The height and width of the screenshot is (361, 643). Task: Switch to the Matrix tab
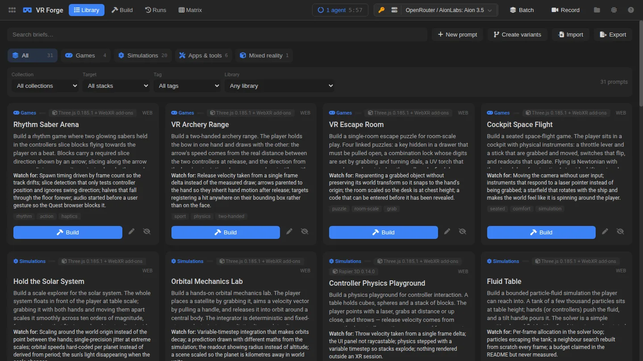coord(190,10)
